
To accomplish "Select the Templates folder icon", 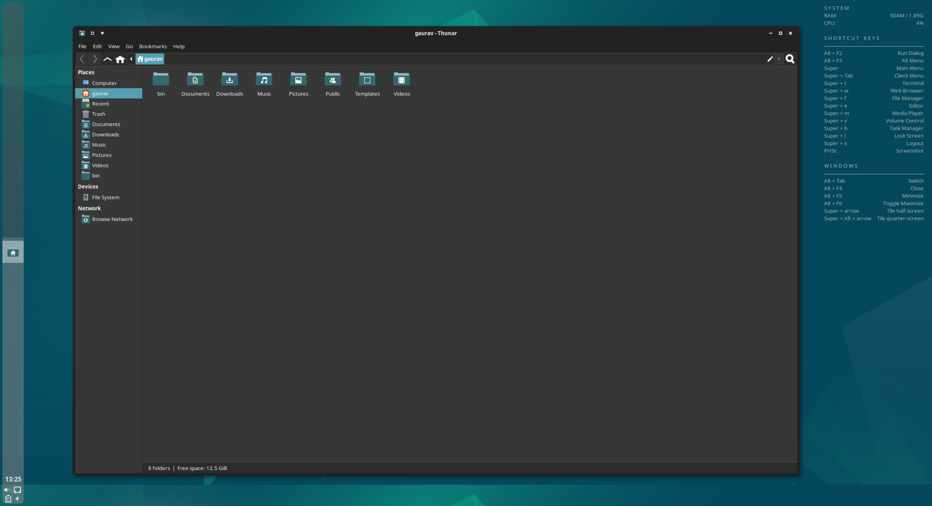I will (367, 79).
